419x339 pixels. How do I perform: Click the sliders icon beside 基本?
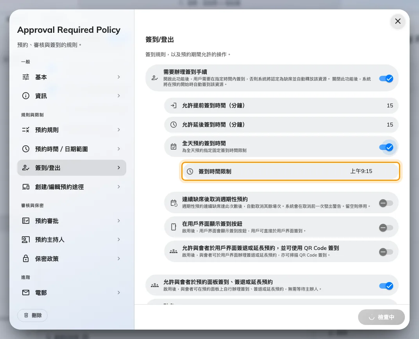(26, 77)
